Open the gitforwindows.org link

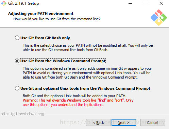(22, 114)
